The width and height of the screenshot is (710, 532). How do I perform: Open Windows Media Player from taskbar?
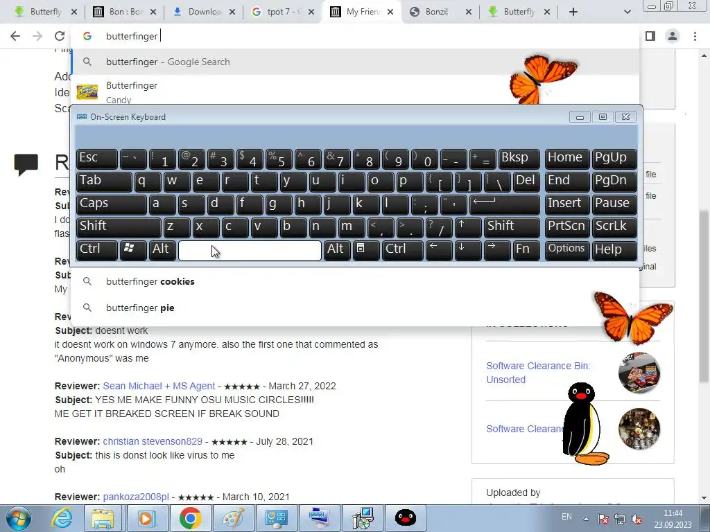click(146, 518)
